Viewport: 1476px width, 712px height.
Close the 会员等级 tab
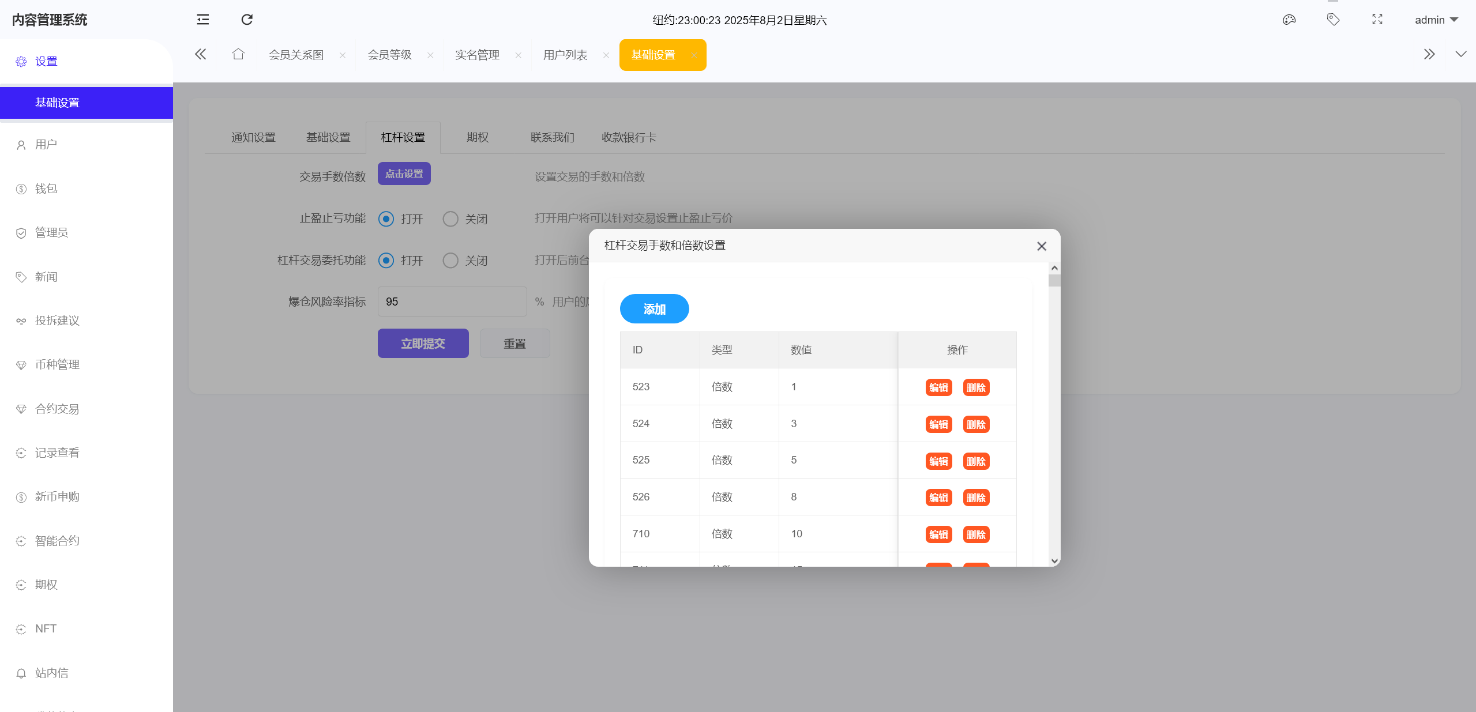click(x=430, y=55)
